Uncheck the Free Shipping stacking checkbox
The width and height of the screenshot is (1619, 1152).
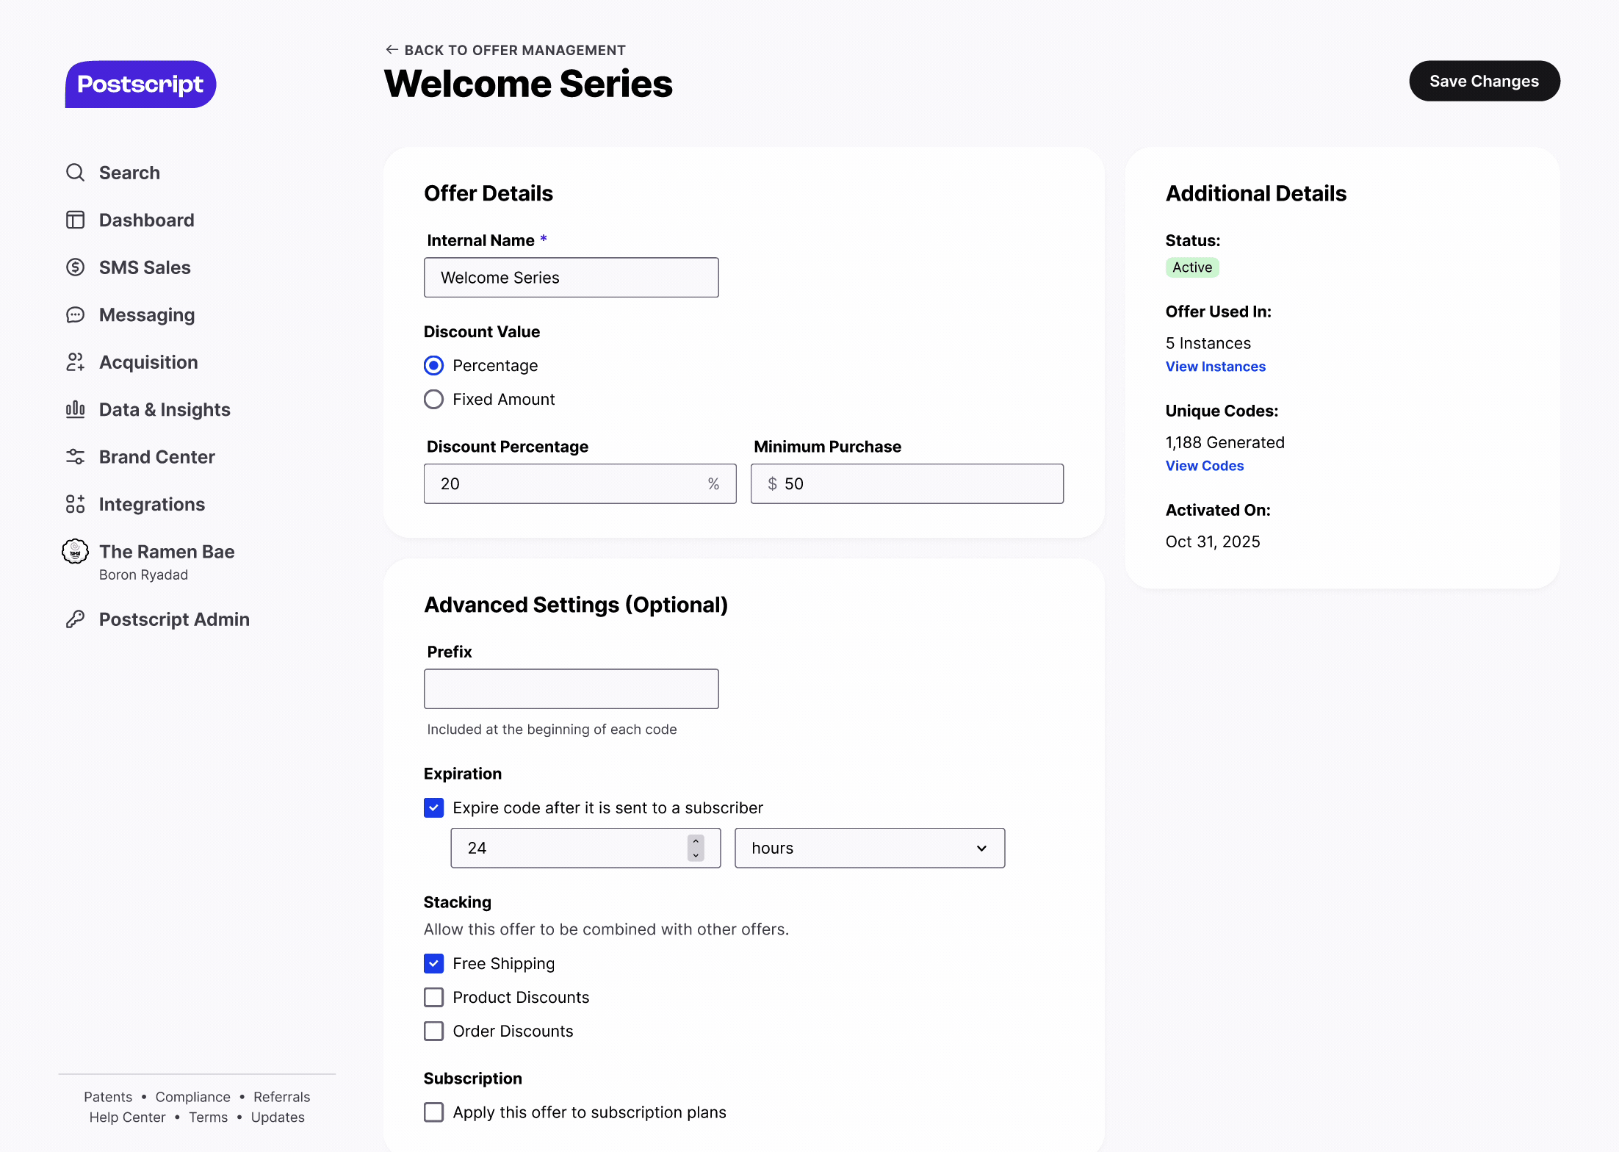pyautogui.click(x=433, y=963)
